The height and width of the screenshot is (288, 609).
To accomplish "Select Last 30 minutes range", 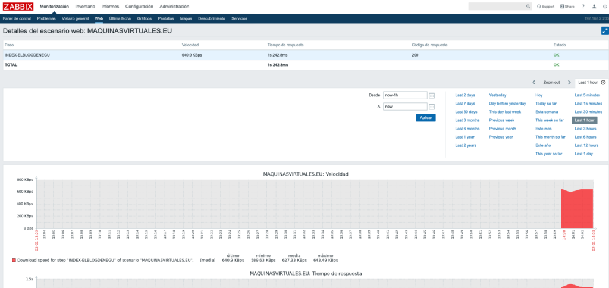I will [x=588, y=112].
